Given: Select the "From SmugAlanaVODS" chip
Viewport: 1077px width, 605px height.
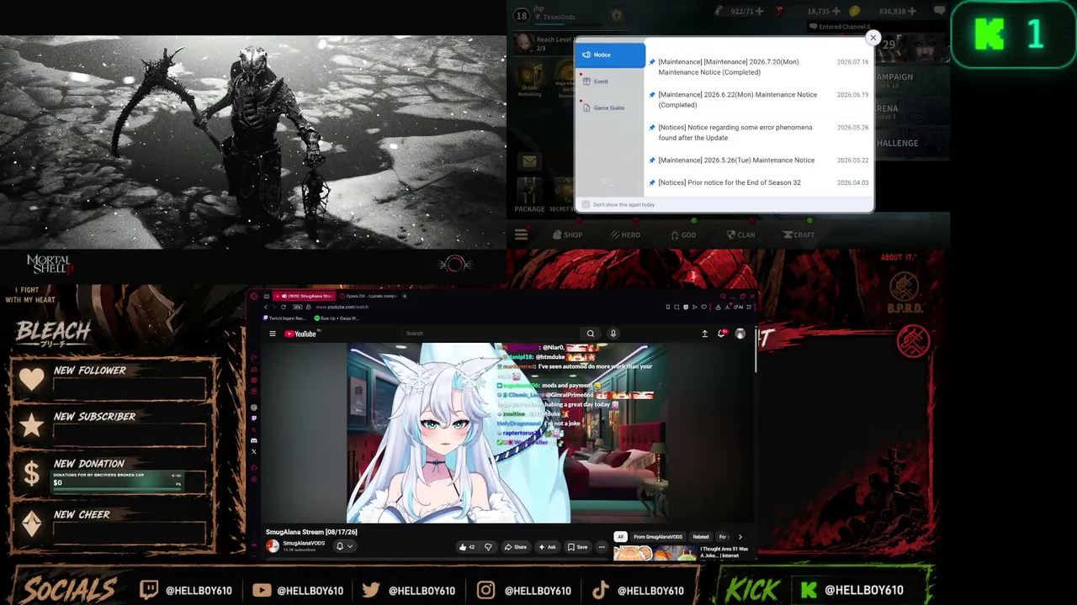Looking at the screenshot, I should (x=658, y=537).
